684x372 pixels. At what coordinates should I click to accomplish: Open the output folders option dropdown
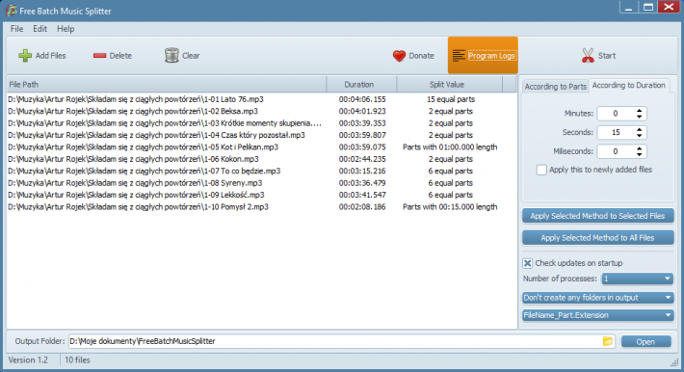[x=597, y=298]
